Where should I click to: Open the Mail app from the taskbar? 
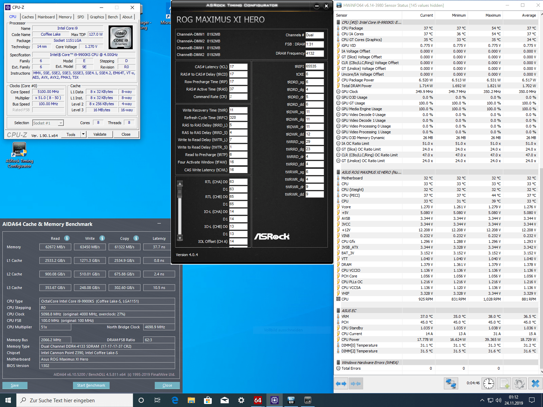[225, 400]
